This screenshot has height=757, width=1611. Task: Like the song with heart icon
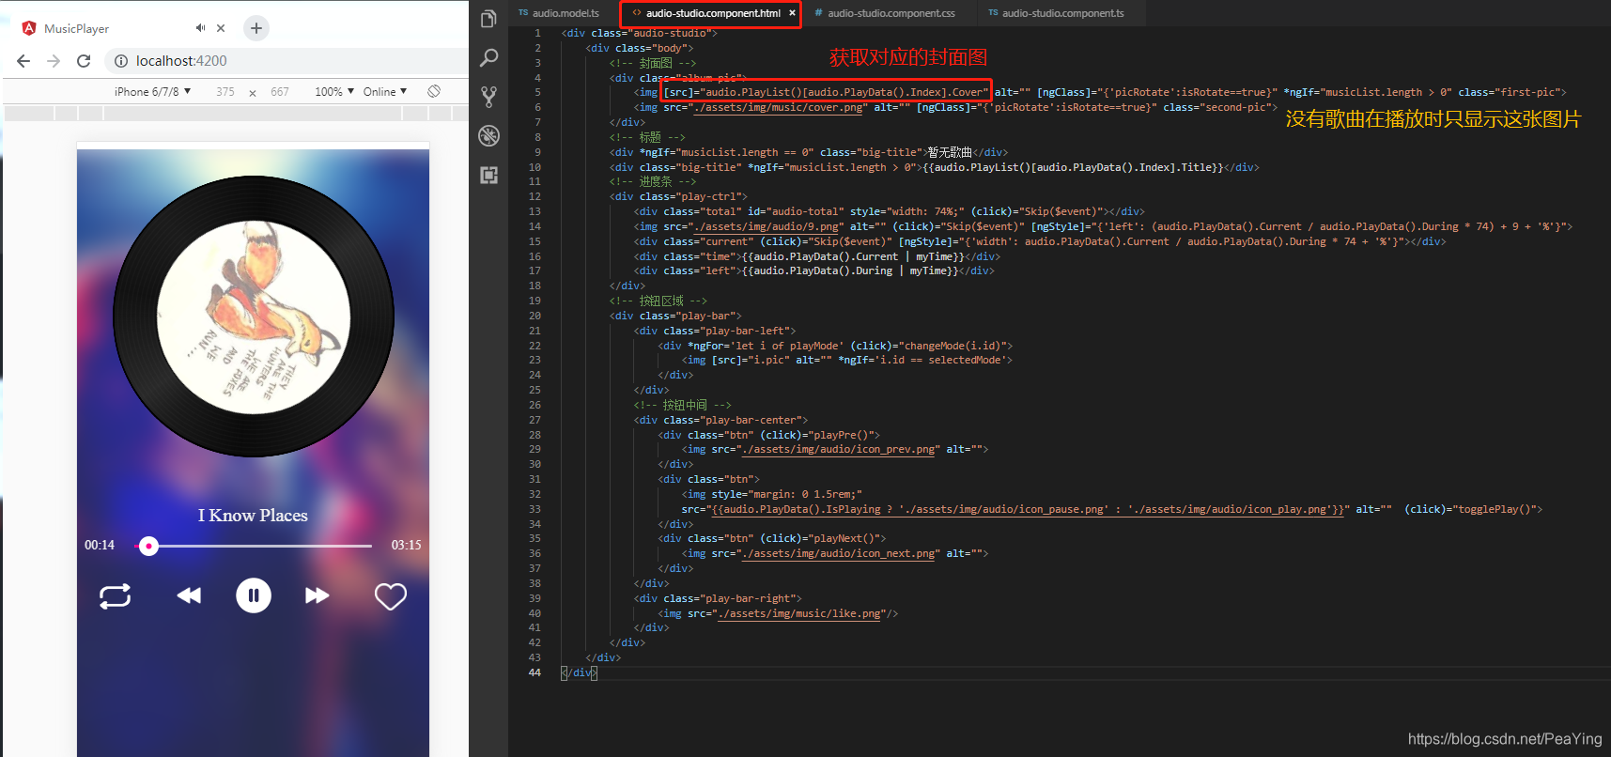(391, 596)
